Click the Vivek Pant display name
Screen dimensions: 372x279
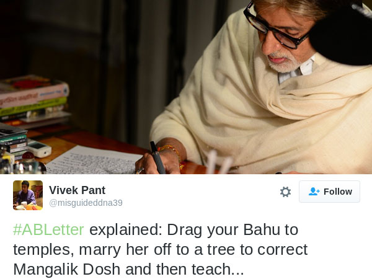77,190
